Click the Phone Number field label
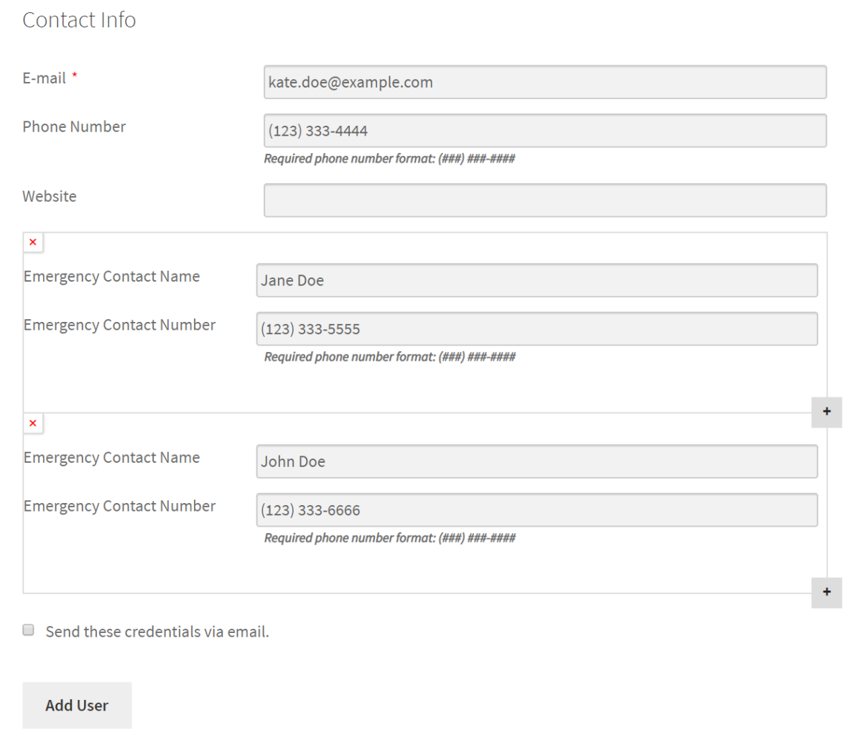This screenshot has width=862, height=743. (74, 127)
